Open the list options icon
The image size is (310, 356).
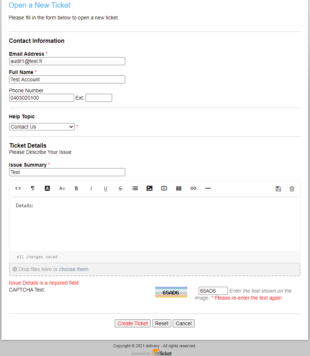(x=135, y=188)
